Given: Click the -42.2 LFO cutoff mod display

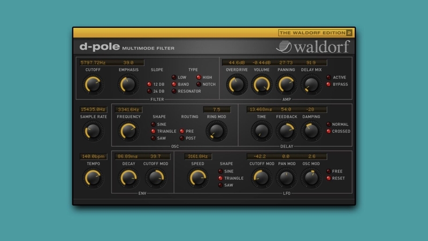Looking at the screenshot, I should click(x=259, y=156).
